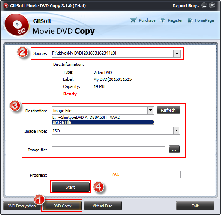Image resolution: width=221 pixels, height=215 pixels.
Task: Go to HomePage link
Action: [204, 20]
